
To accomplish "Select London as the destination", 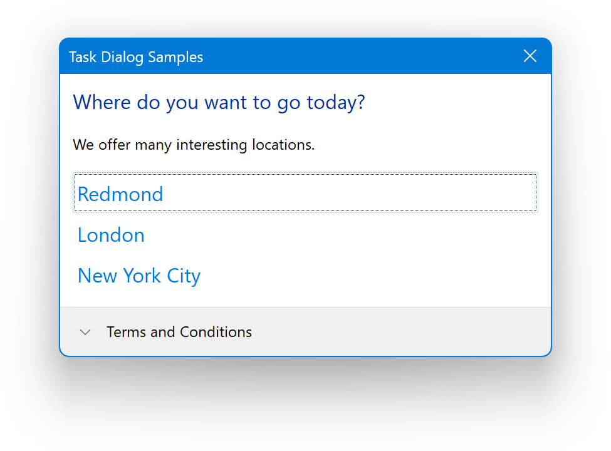I will coord(111,235).
